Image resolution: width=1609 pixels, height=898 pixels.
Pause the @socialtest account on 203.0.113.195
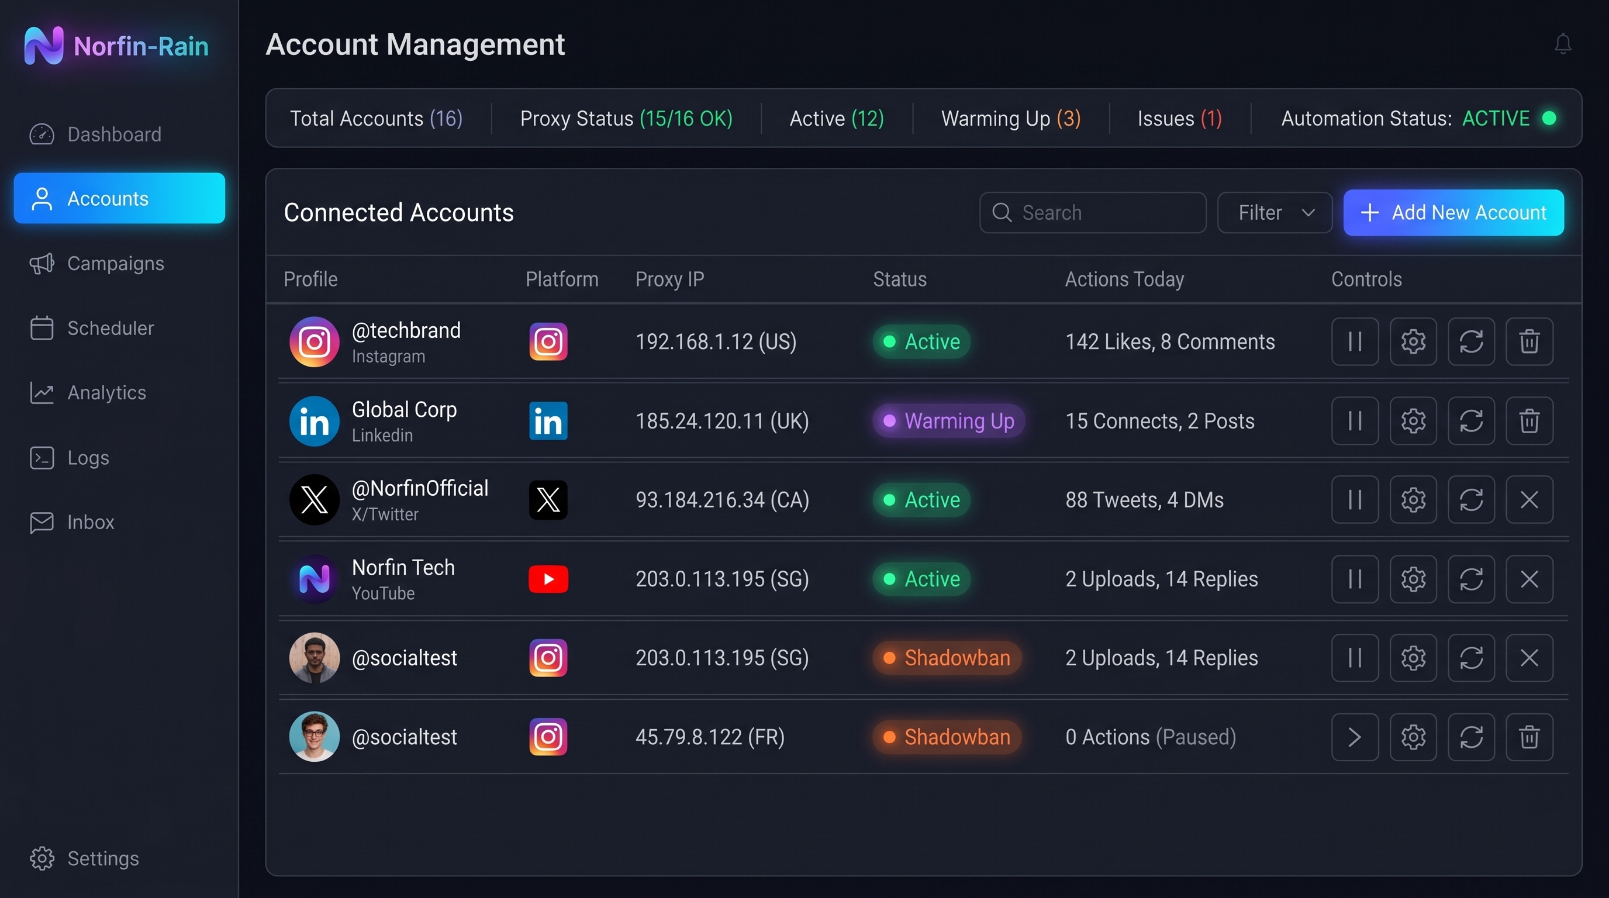1355,658
